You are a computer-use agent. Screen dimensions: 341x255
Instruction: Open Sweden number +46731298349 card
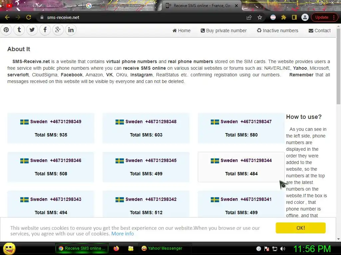[51, 128]
